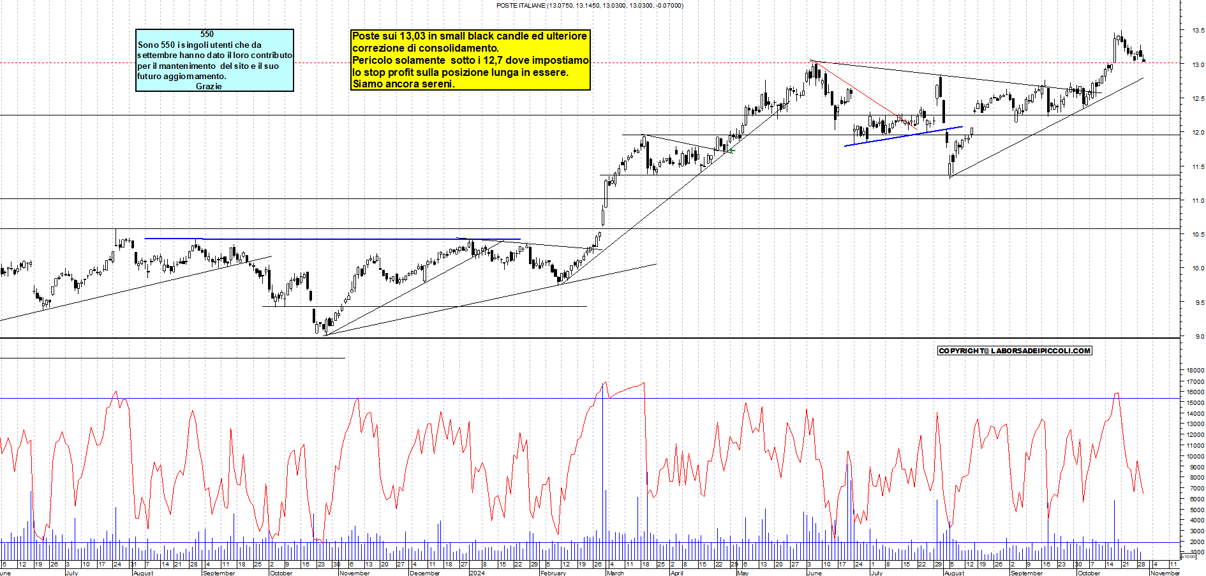
Task: Click the 10000 volume axis label
Action: click(1195, 457)
